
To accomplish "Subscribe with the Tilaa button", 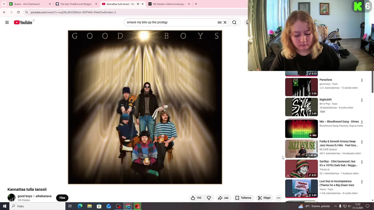I will pos(62,198).
